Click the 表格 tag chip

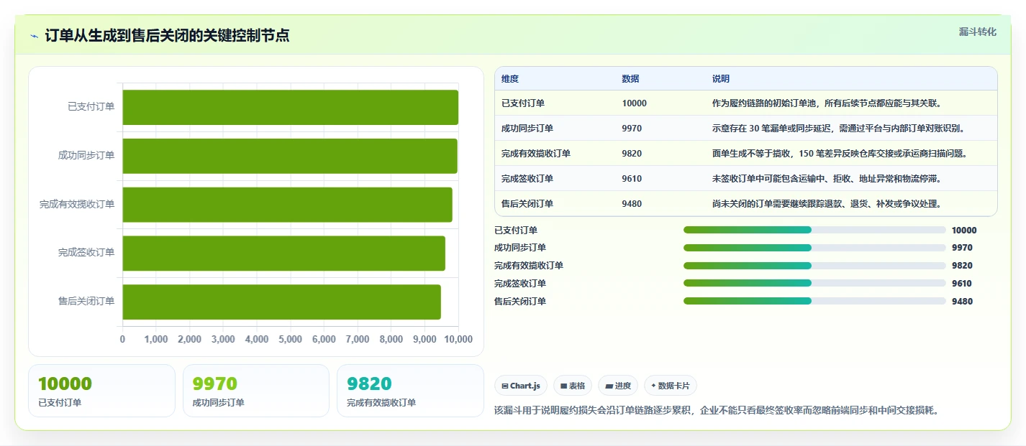coord(573,386)
